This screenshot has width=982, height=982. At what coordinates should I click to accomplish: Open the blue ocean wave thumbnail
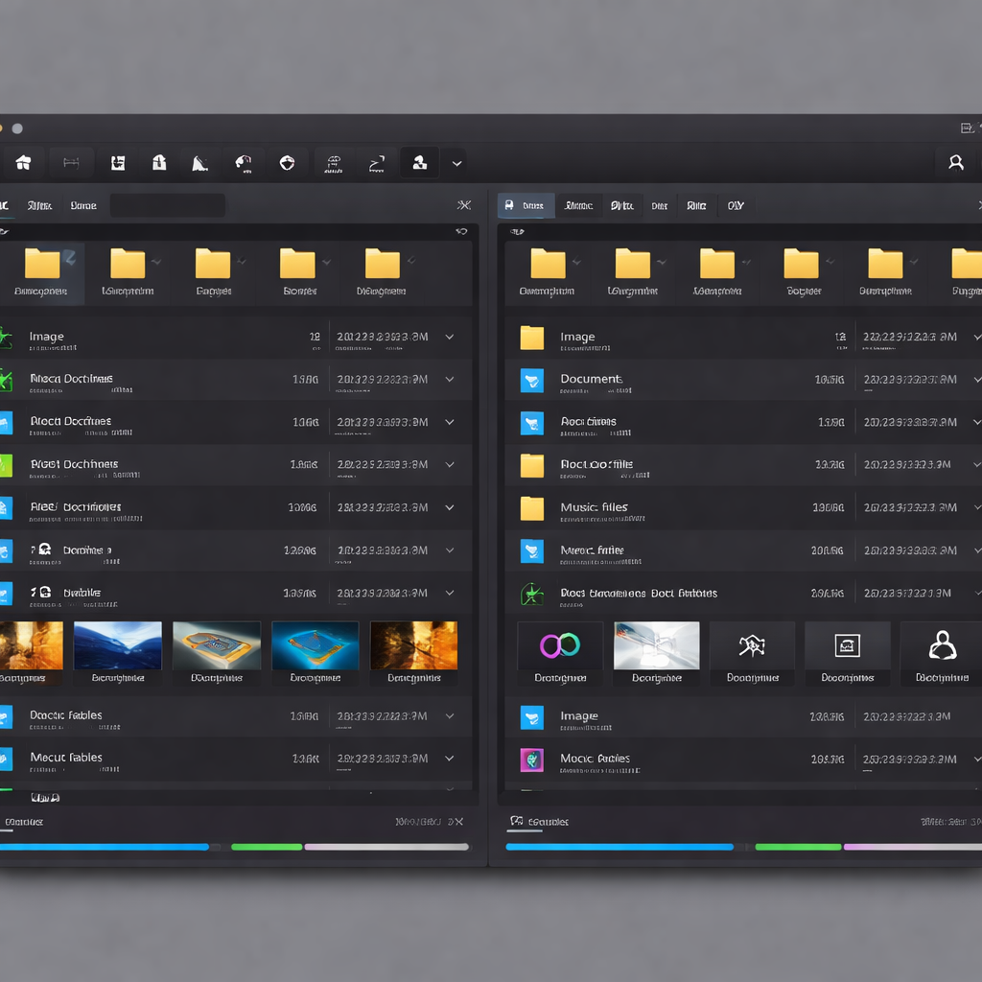pyautogui.click(x=118, y=645)
